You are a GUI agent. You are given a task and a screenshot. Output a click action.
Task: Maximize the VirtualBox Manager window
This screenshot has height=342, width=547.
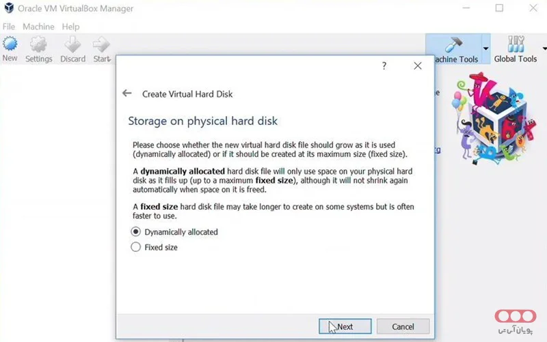pyautogui.click(x=499, y=8)
